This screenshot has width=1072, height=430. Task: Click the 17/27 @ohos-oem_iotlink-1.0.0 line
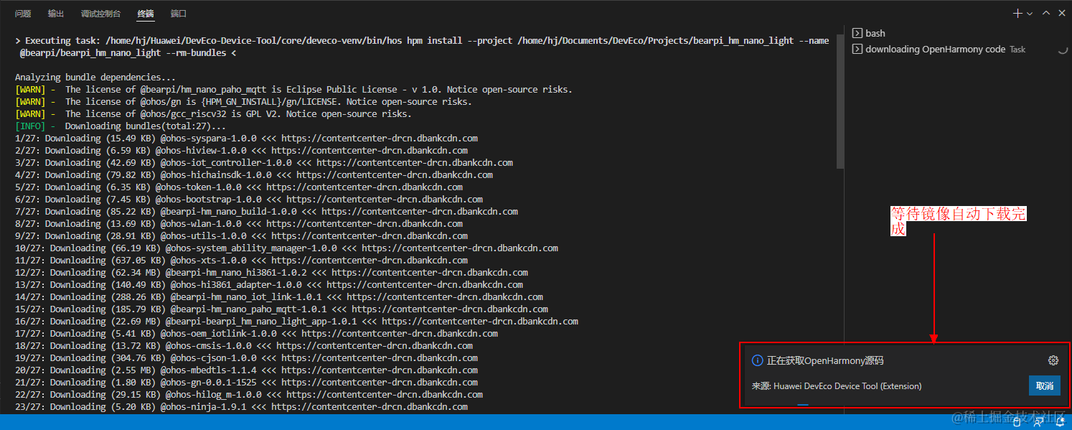(256, 333)
